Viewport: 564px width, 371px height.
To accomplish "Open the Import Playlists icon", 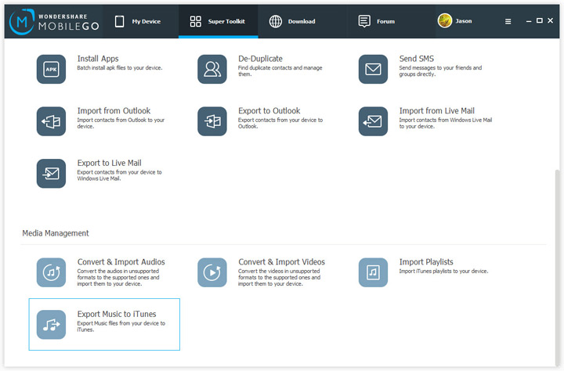I will click(x=373, y=272).
